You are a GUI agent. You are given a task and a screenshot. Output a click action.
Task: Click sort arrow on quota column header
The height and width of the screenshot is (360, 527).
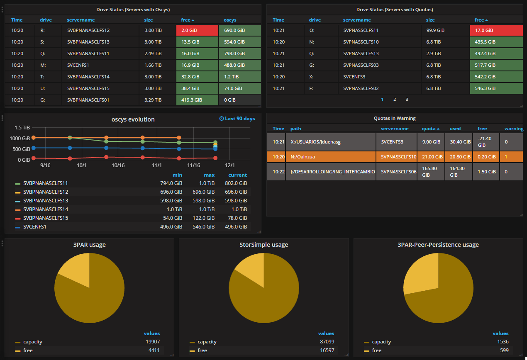click(x=438, y=129)
